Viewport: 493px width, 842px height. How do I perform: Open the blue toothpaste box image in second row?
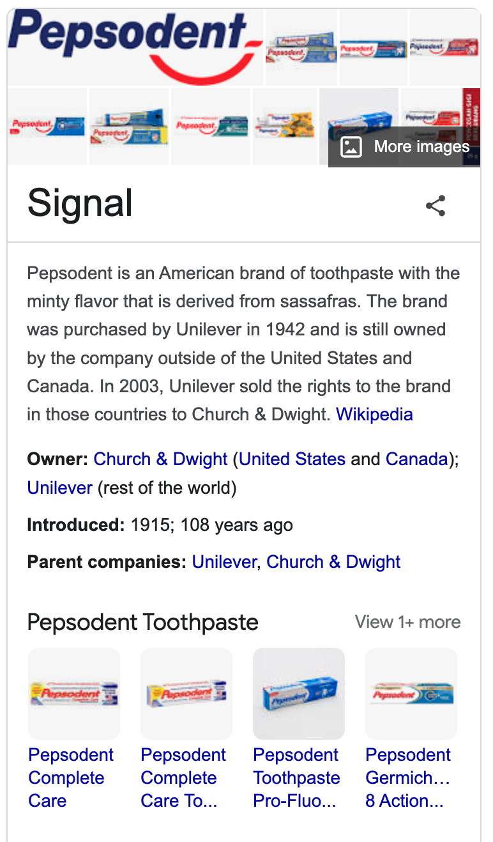[359, 126]
